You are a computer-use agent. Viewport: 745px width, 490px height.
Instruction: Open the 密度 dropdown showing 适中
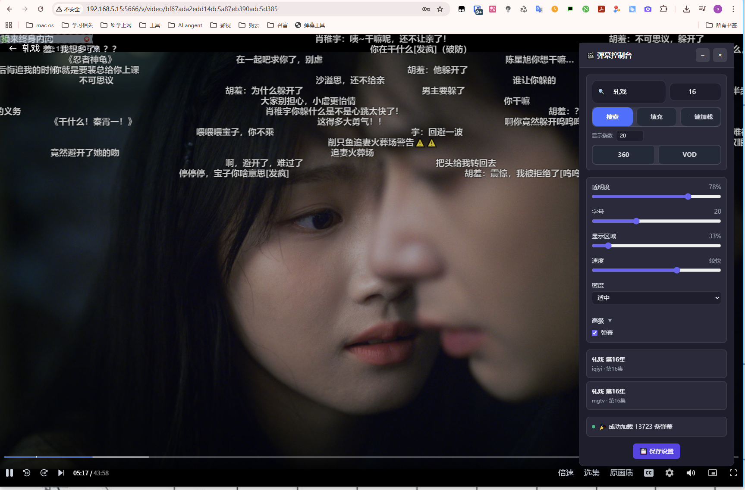(656, 298)
